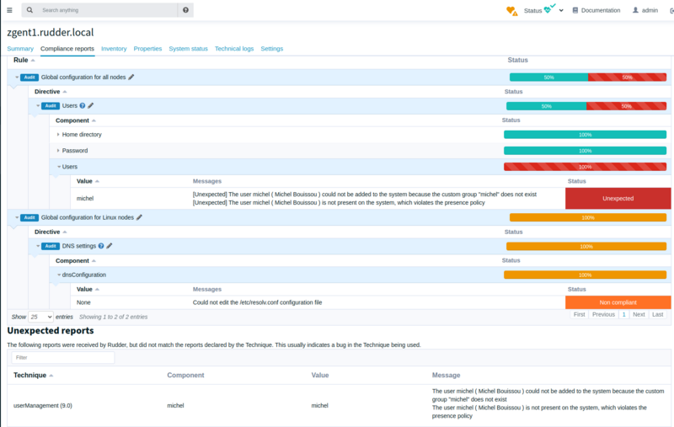Sort by first Directive column header
The width and height of the screenshot is (674, 427).
(x=51, y=92)
